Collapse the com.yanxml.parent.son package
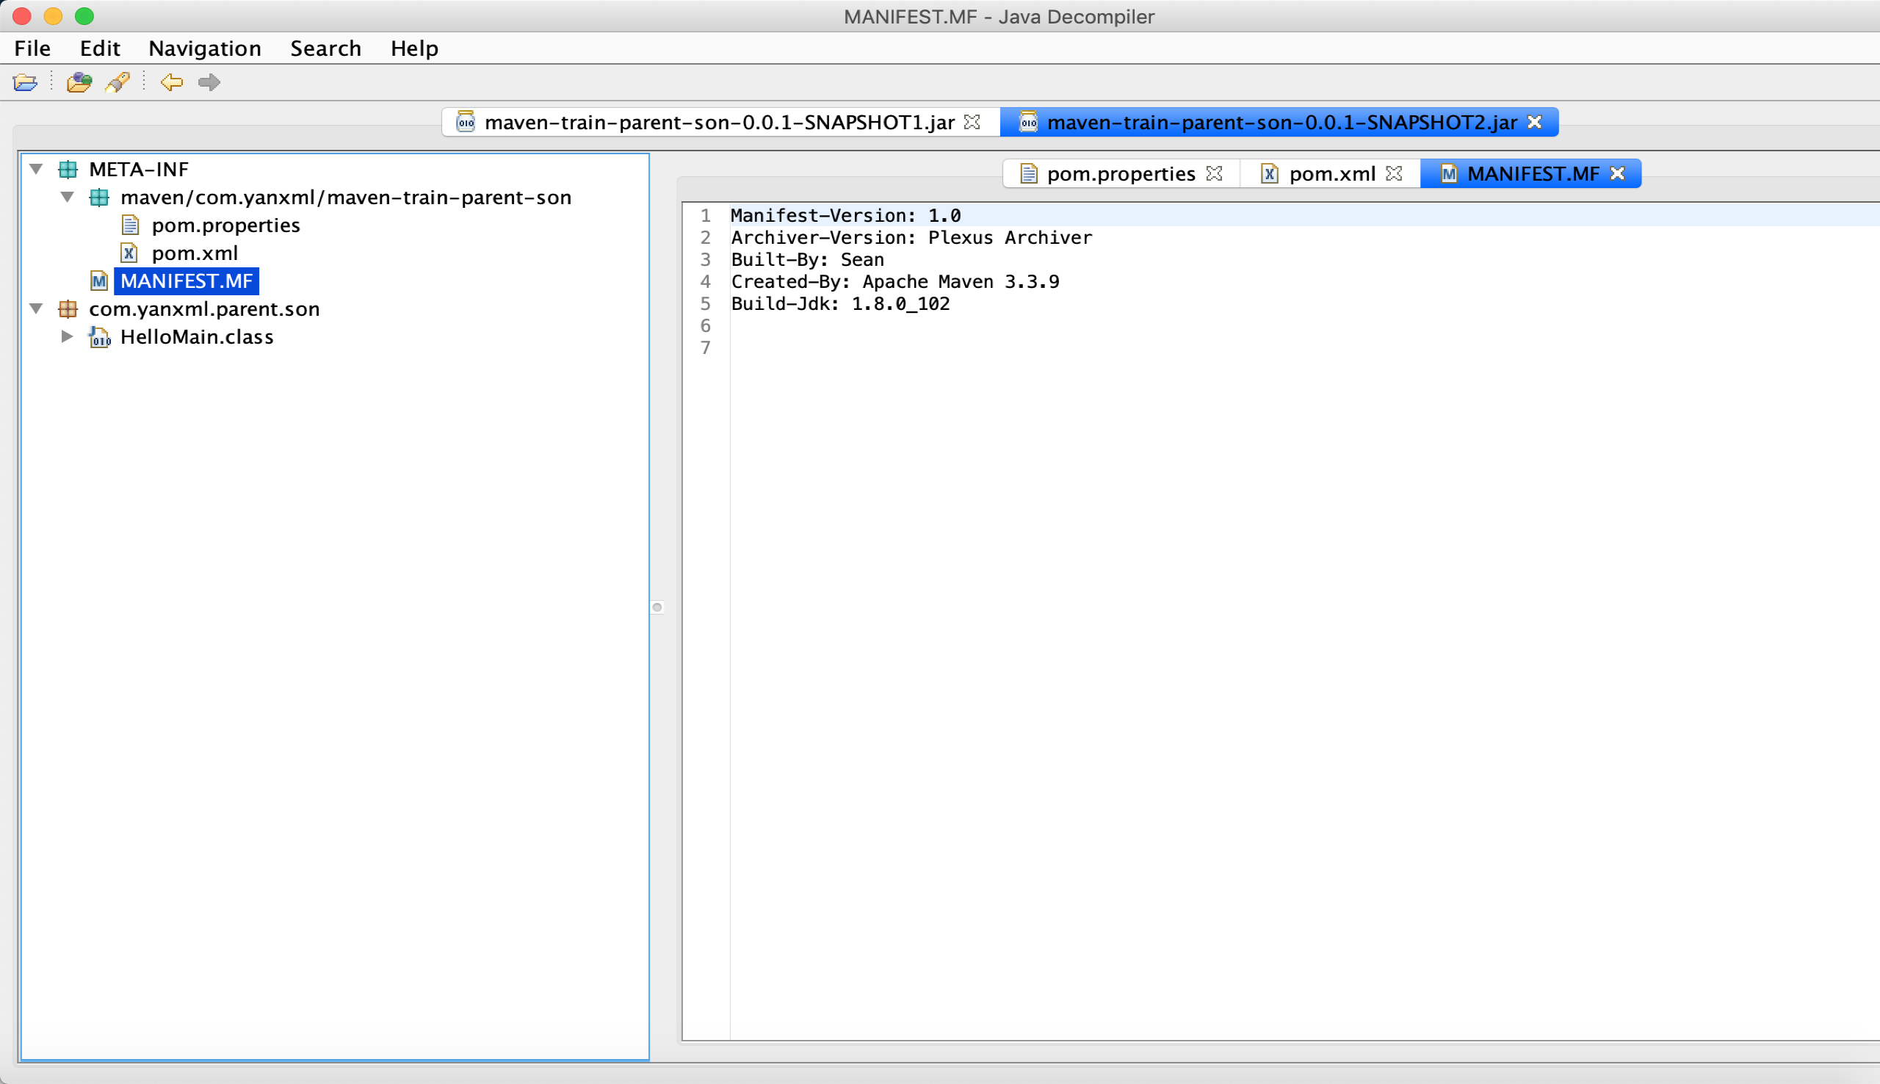This screenshot has width=1880, height=1084. (36, 309)
